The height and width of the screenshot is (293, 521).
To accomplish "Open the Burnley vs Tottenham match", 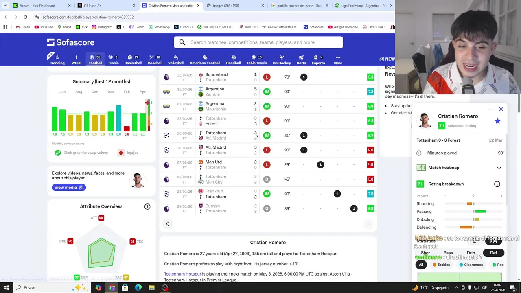I will coord(268,208).
